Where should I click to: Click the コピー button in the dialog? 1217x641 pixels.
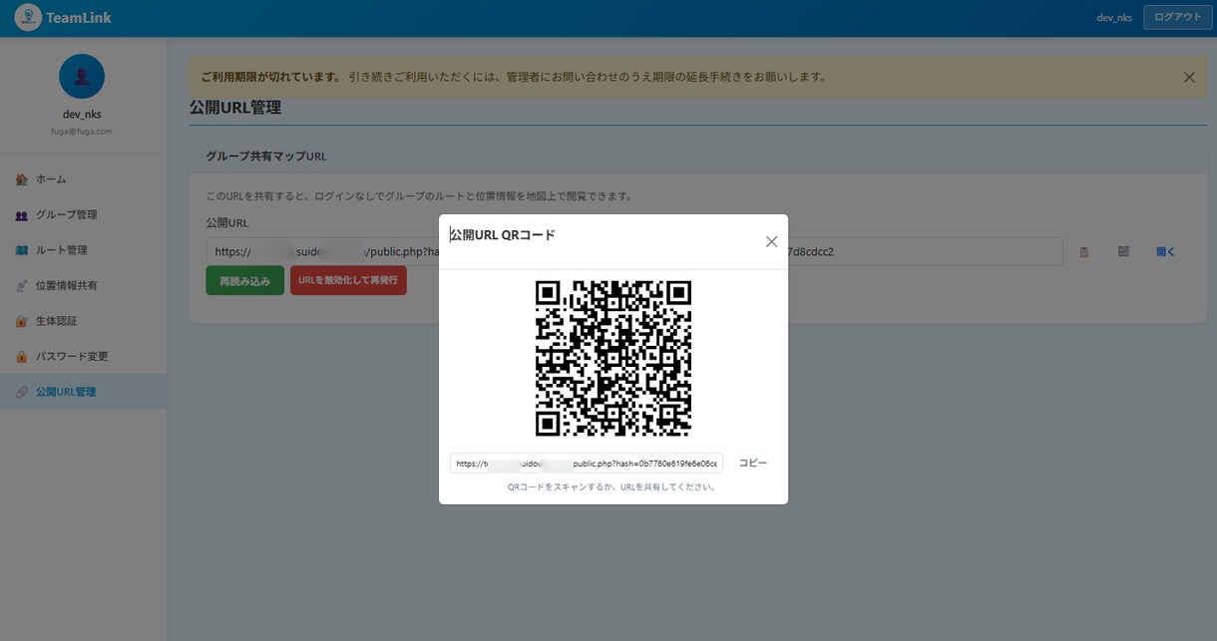point(753,464)
